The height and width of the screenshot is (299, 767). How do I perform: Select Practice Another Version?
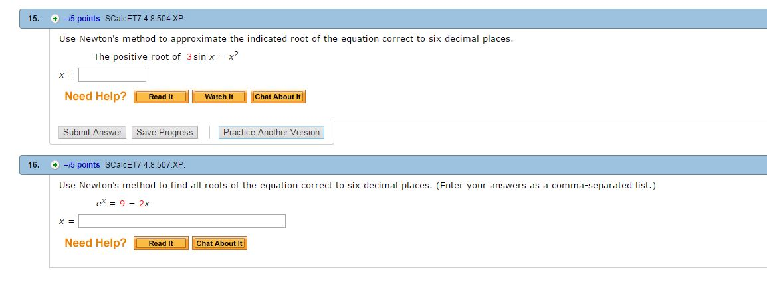(x=271, y=133)
